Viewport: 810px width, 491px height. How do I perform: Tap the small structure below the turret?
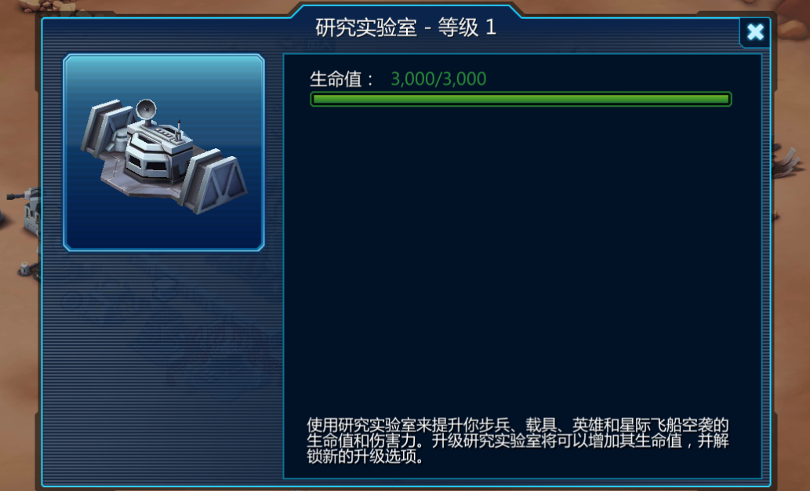tap(27, 270)
